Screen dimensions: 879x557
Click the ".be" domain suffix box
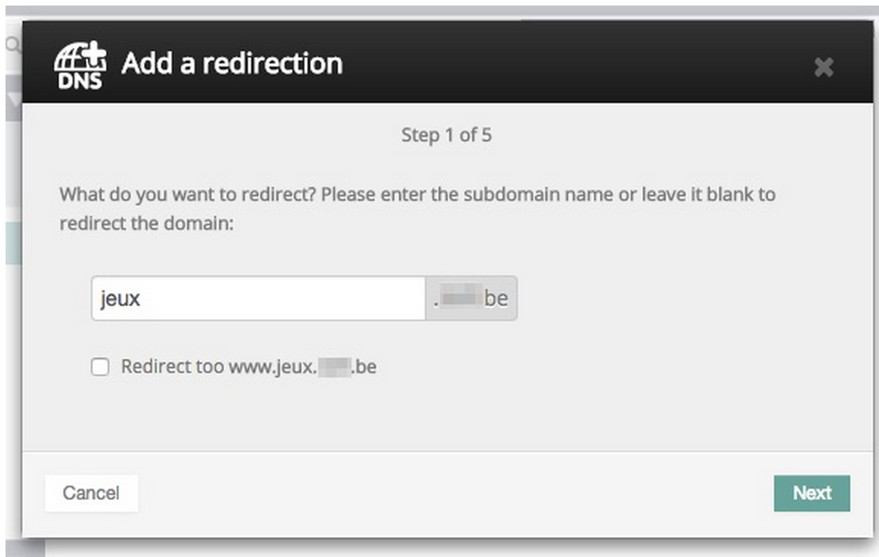pos(496,299)
